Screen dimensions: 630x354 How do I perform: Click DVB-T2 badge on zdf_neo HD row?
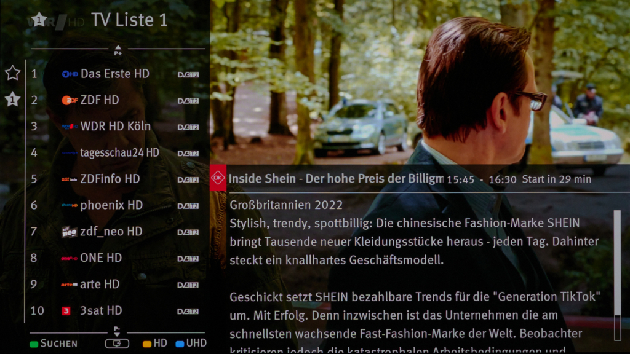pyautogui.click(x=188, y=232)
